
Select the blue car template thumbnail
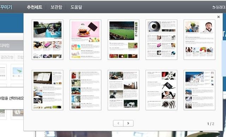tap(47, 40)
